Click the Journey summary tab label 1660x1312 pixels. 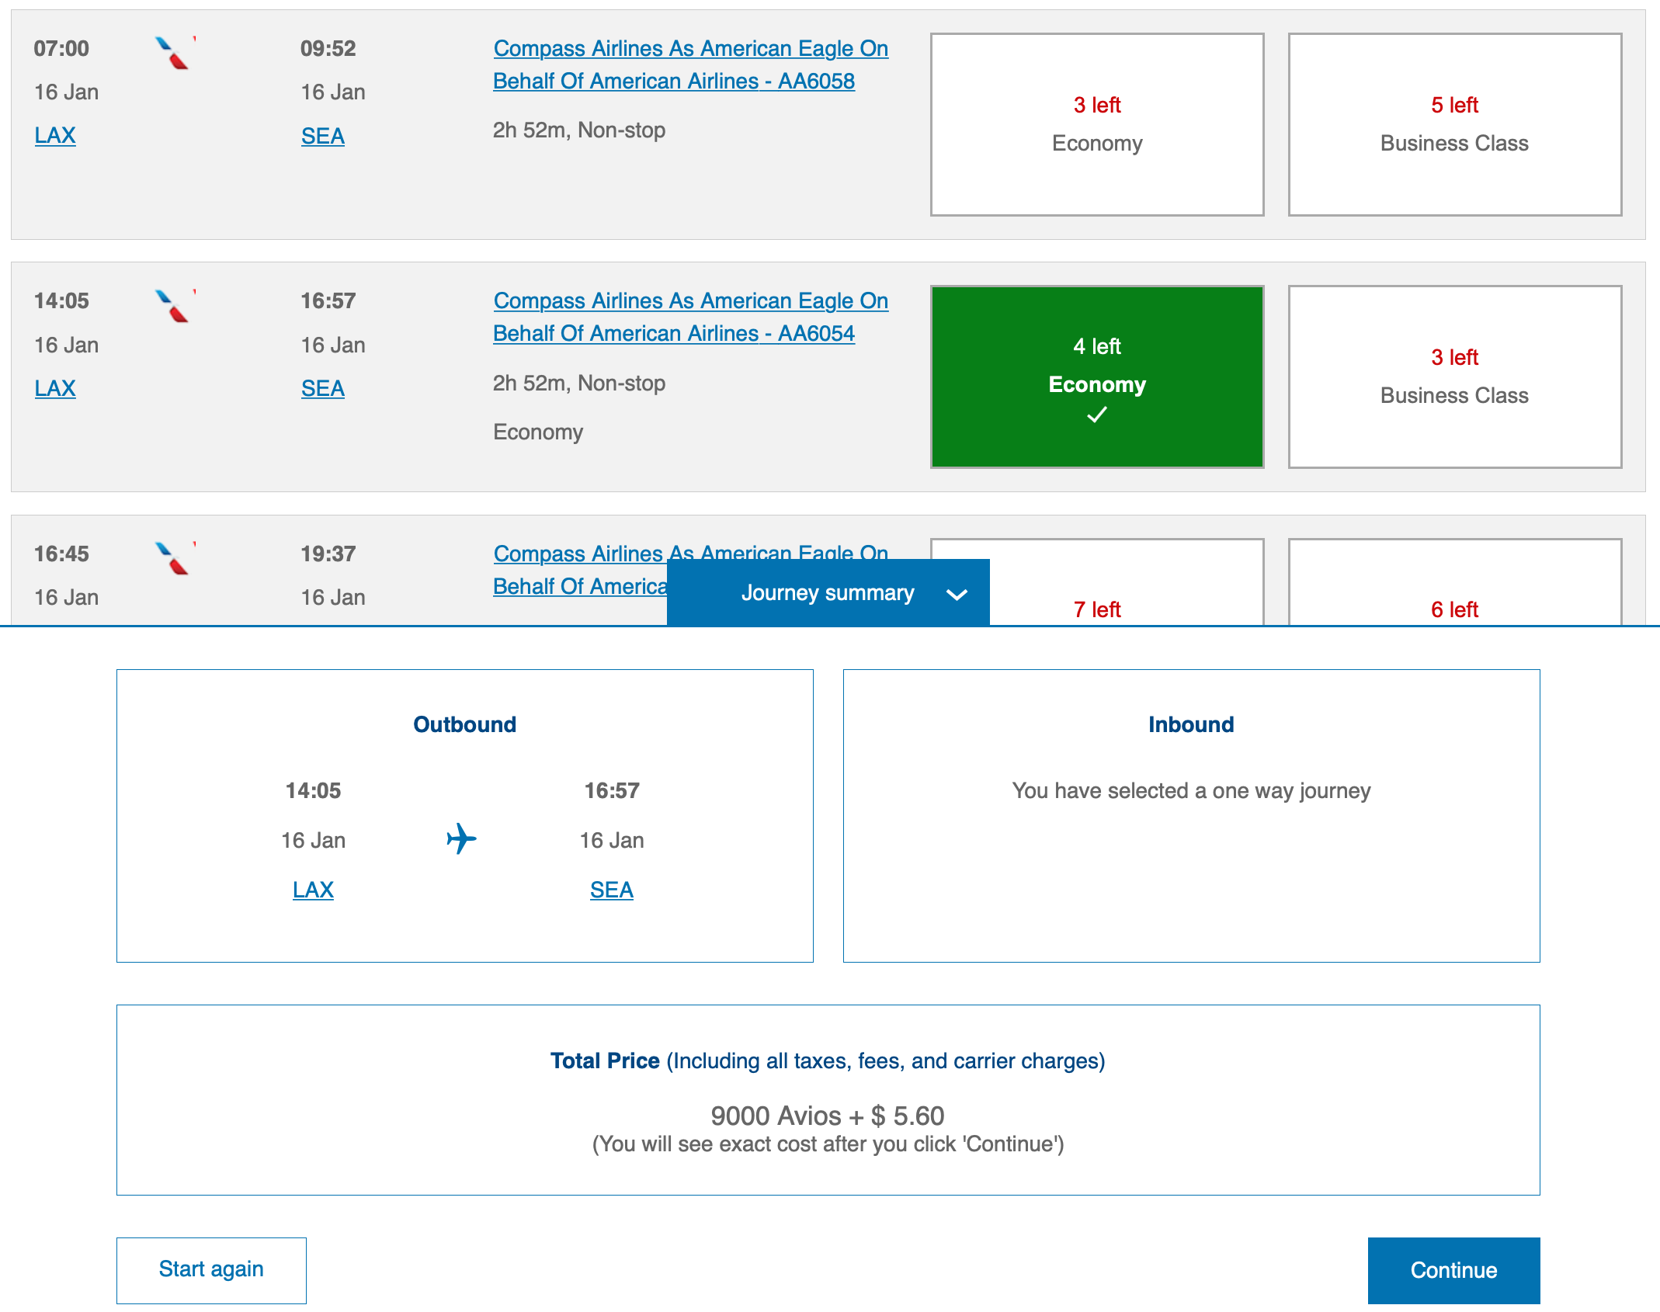(x=828, y=593)
